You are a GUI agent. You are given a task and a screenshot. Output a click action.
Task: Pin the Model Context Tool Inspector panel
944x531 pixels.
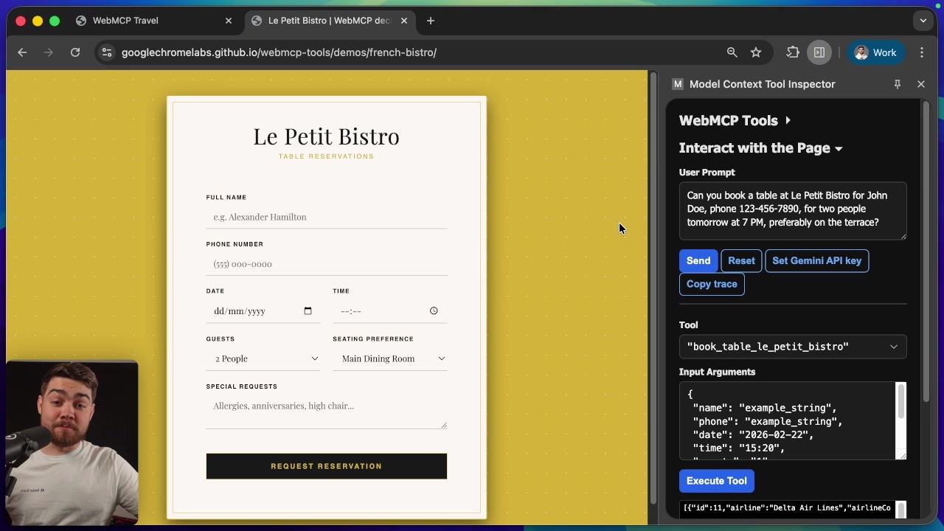pos(898,84)
